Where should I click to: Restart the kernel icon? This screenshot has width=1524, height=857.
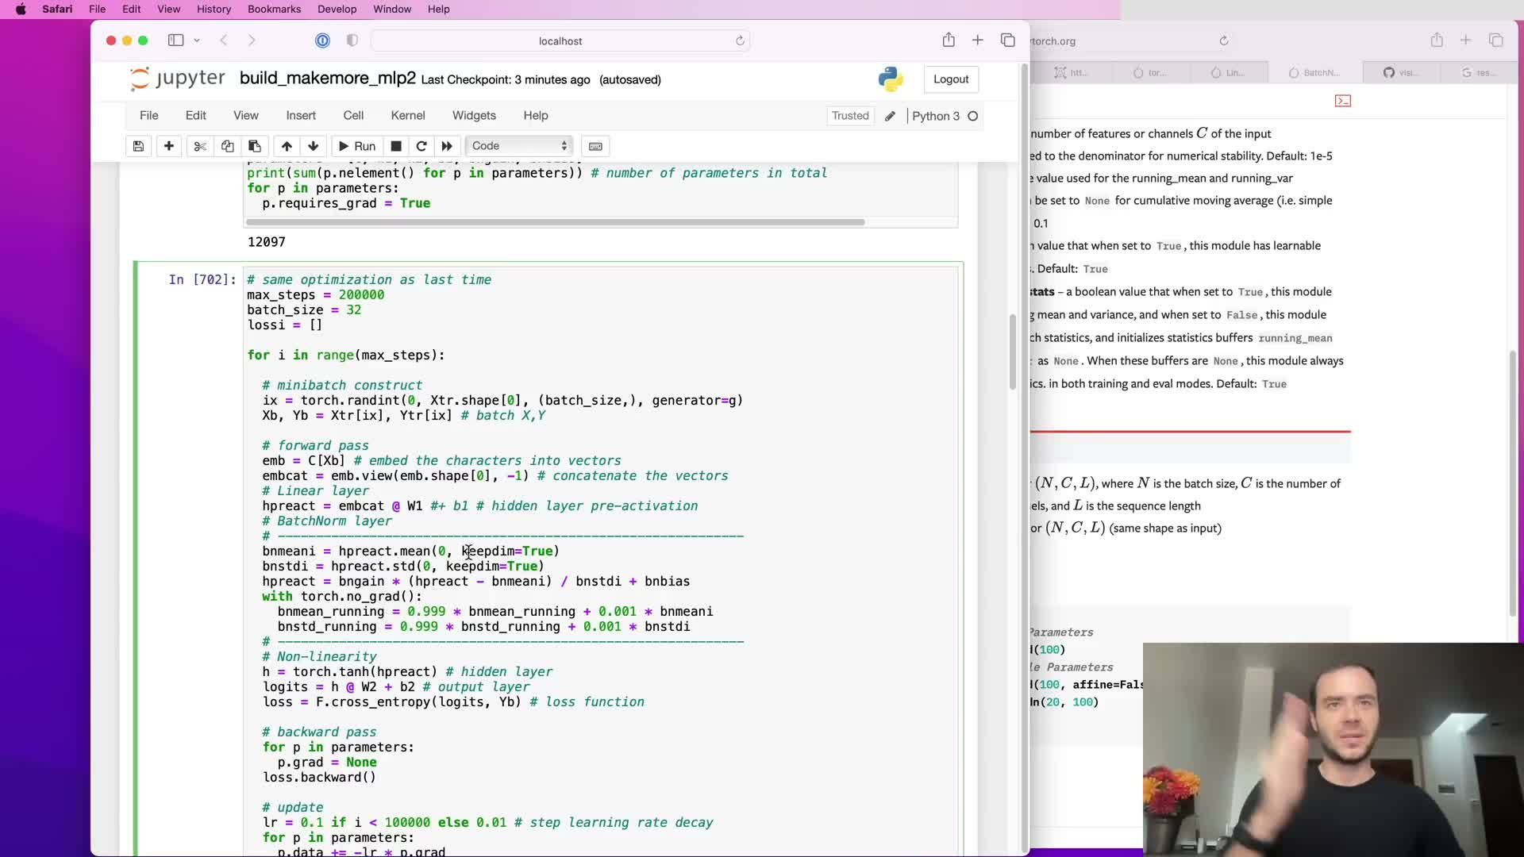(x=421, y=146)
